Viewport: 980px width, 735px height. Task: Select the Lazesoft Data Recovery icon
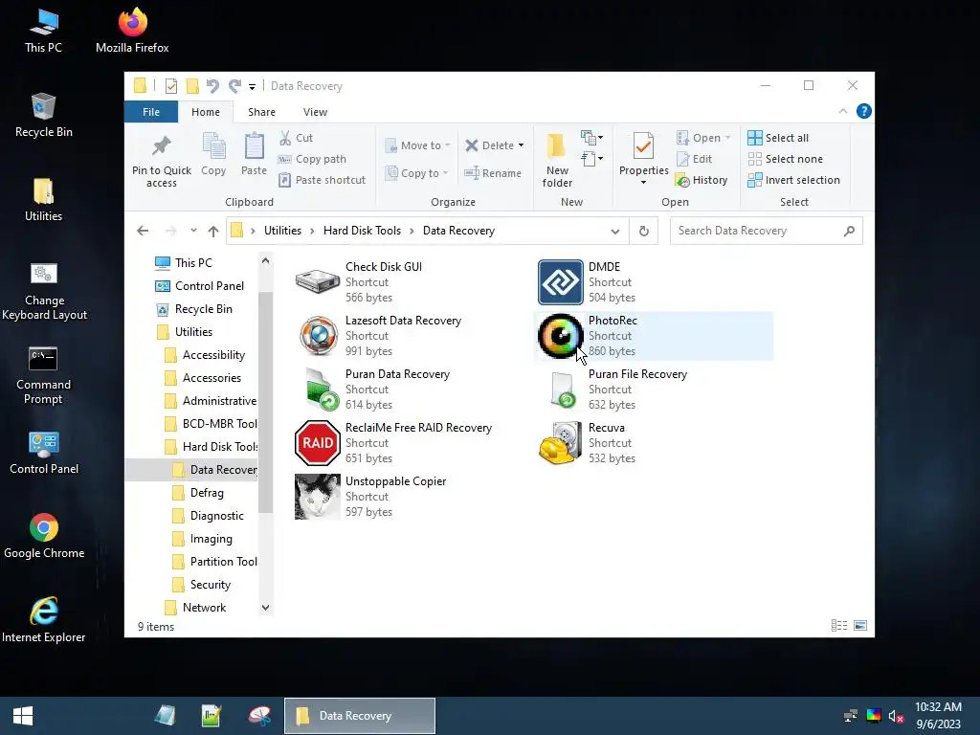(318, 336)
